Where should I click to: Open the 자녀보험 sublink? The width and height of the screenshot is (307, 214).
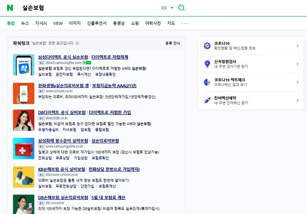click(69, 130)
